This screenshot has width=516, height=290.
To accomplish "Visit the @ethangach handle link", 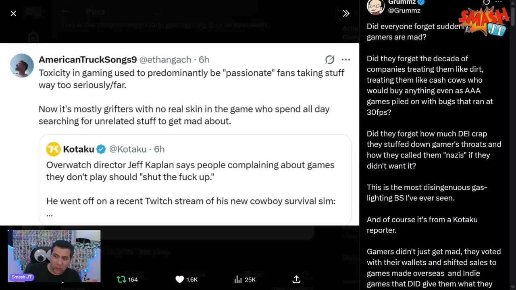I will (x=165, y=60).
